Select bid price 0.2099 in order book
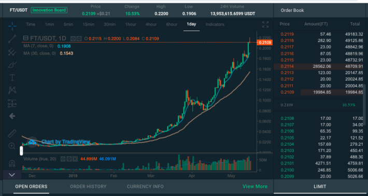 click(287, 176)
